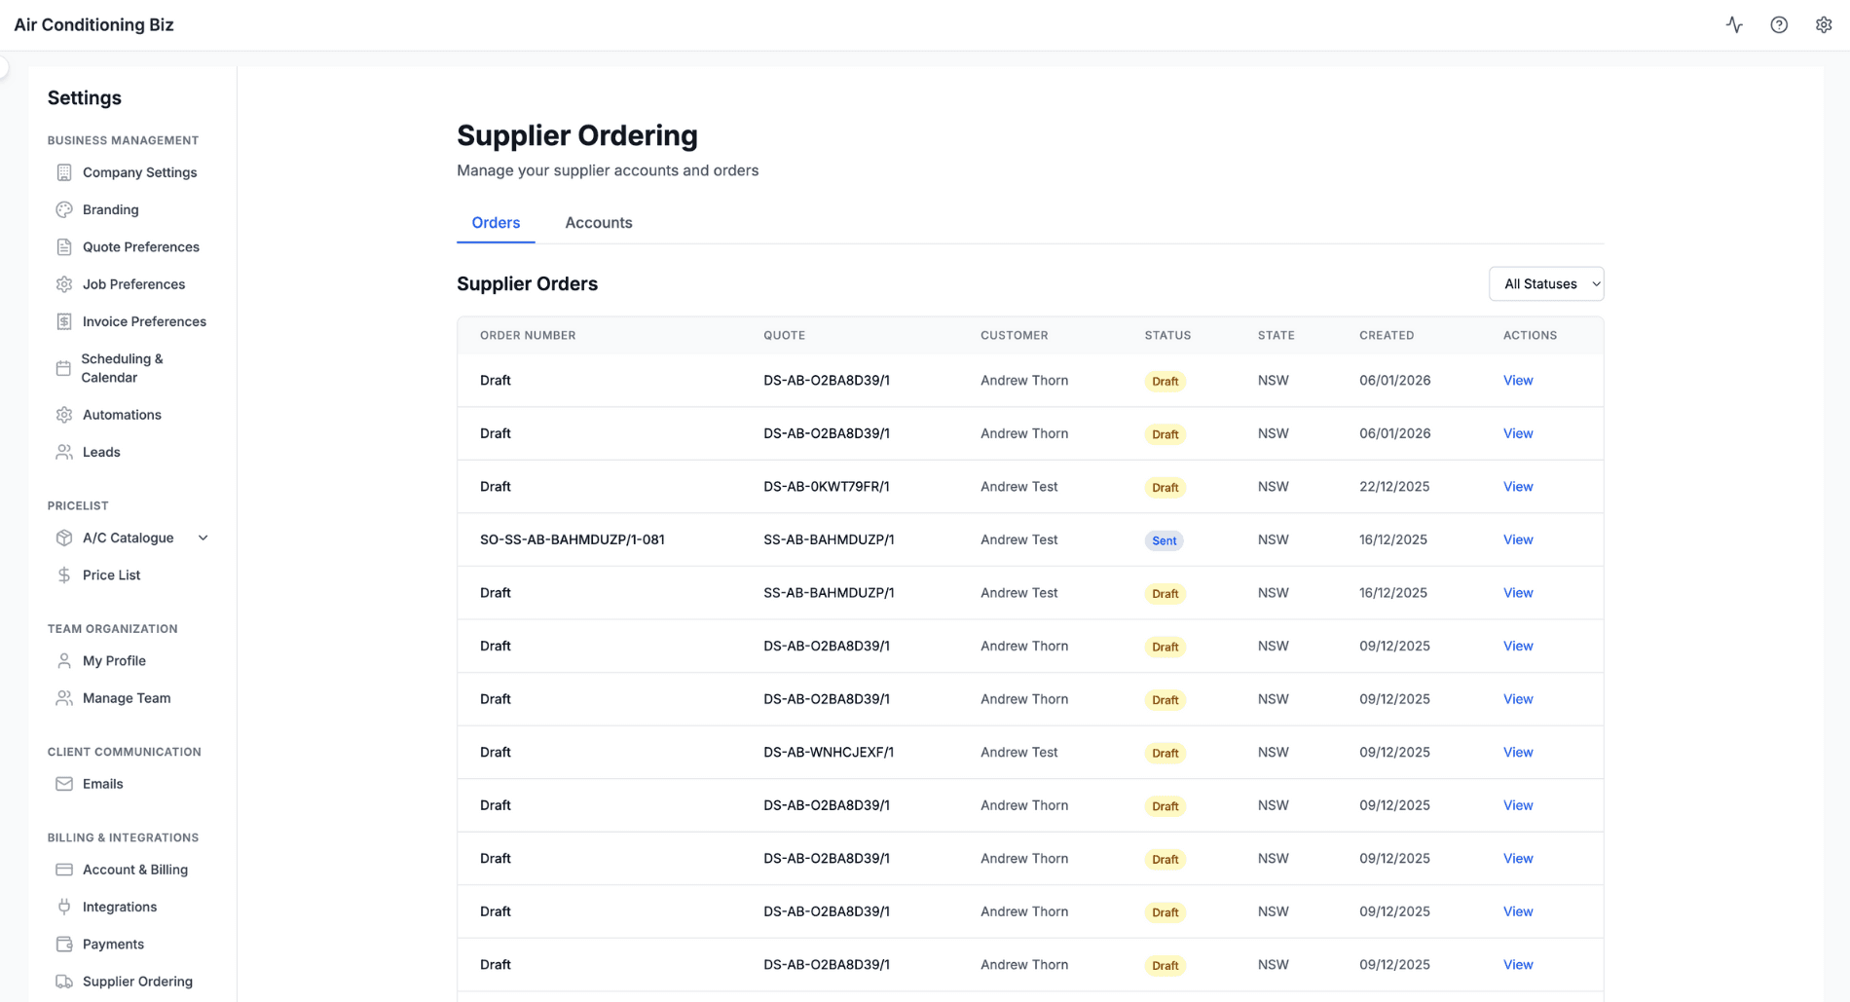Collapse the left sidebar panel

pos(3,68)
